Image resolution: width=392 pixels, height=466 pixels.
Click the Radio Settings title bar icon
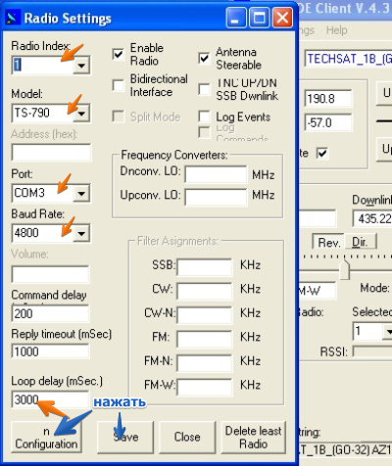[12, 18]
